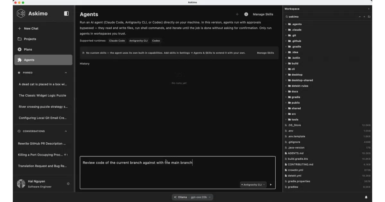Select the .idea folder
The width and height of the screenshot is (385, 202).
tap(327, 52)
